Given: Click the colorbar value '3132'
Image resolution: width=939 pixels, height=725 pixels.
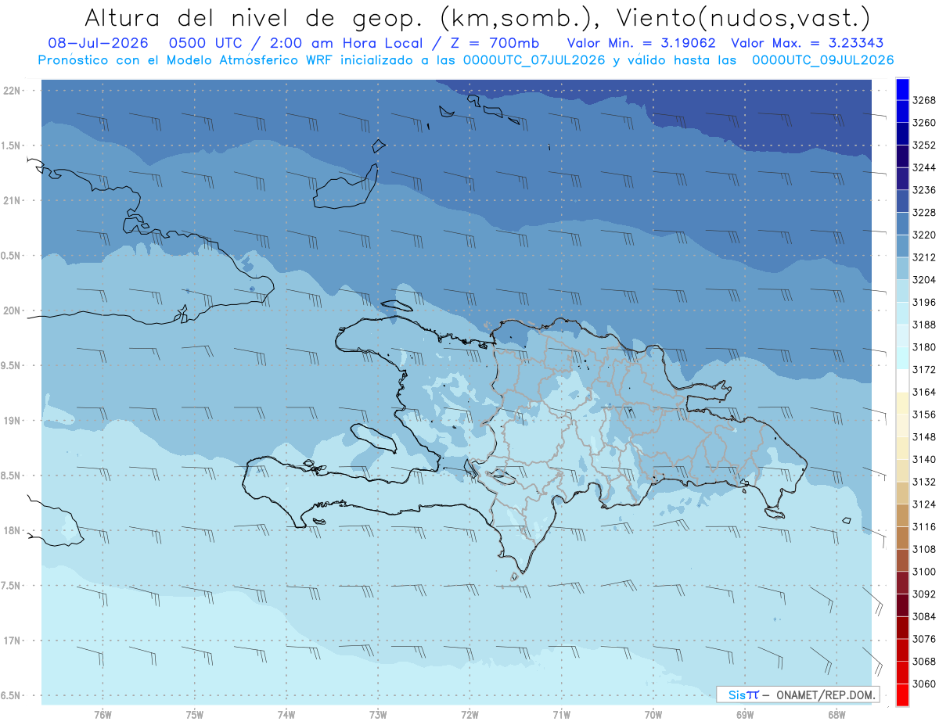Looking at the screenshot, I should pos(923,482).
